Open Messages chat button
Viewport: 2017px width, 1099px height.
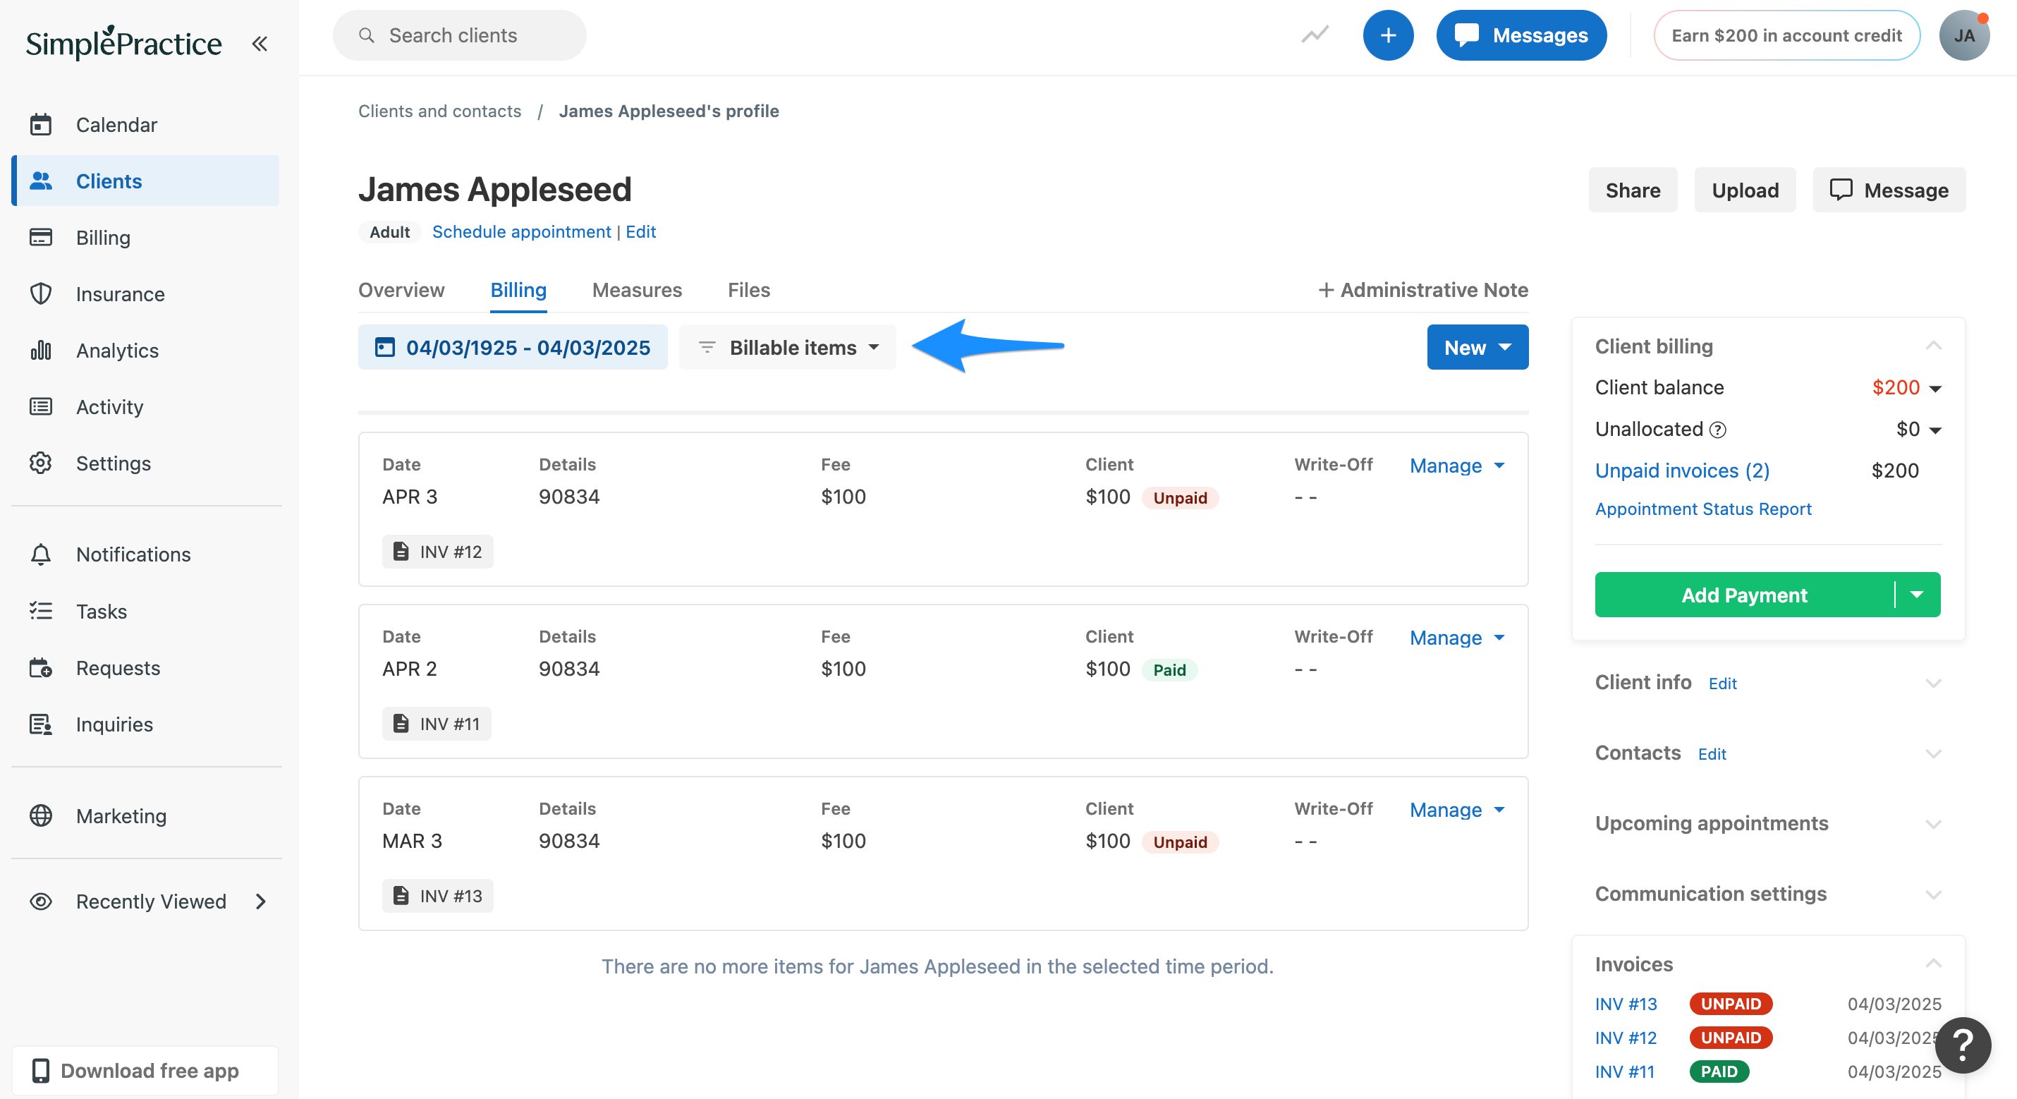(1521, 35)
